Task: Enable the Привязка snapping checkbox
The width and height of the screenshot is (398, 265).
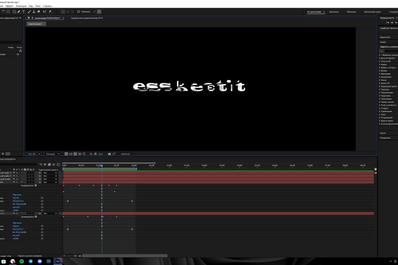Action: pos(78,12)
